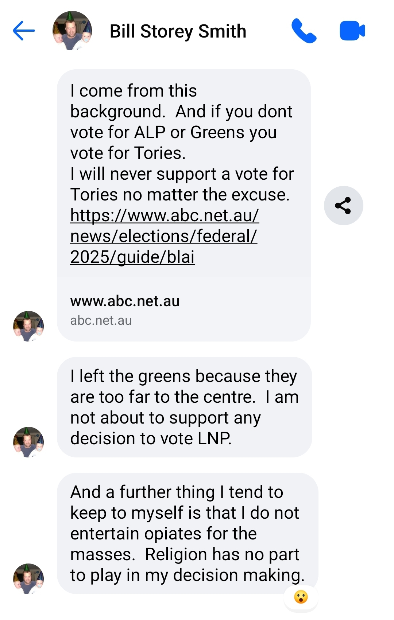Tap the gray abc.net.au domain text
Image resolution: width=394 pixels, height=620 pixels.
[x=101, y=320]
